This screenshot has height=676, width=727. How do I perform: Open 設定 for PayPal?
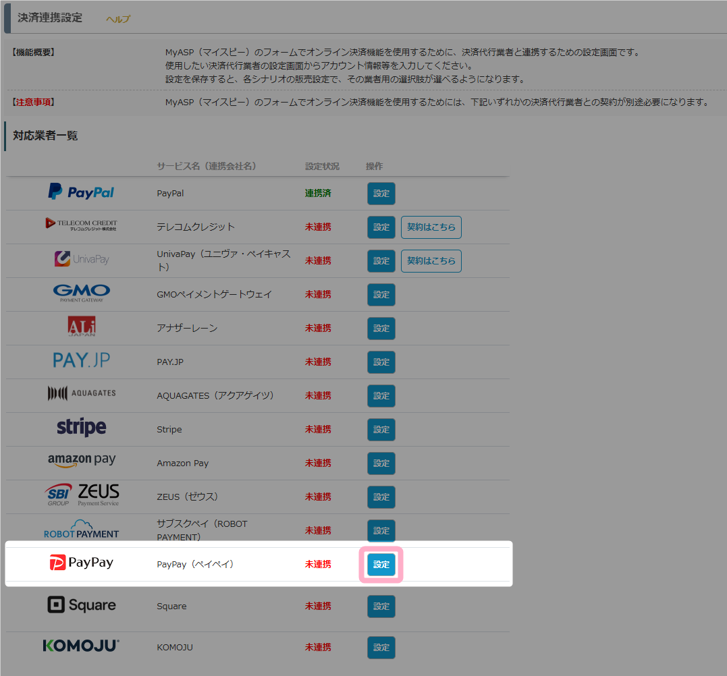381,194
